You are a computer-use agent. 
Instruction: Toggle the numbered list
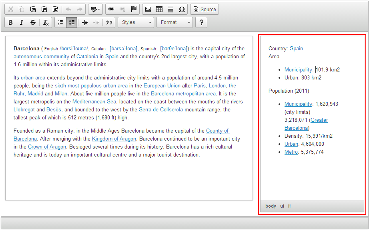point(60,22)
